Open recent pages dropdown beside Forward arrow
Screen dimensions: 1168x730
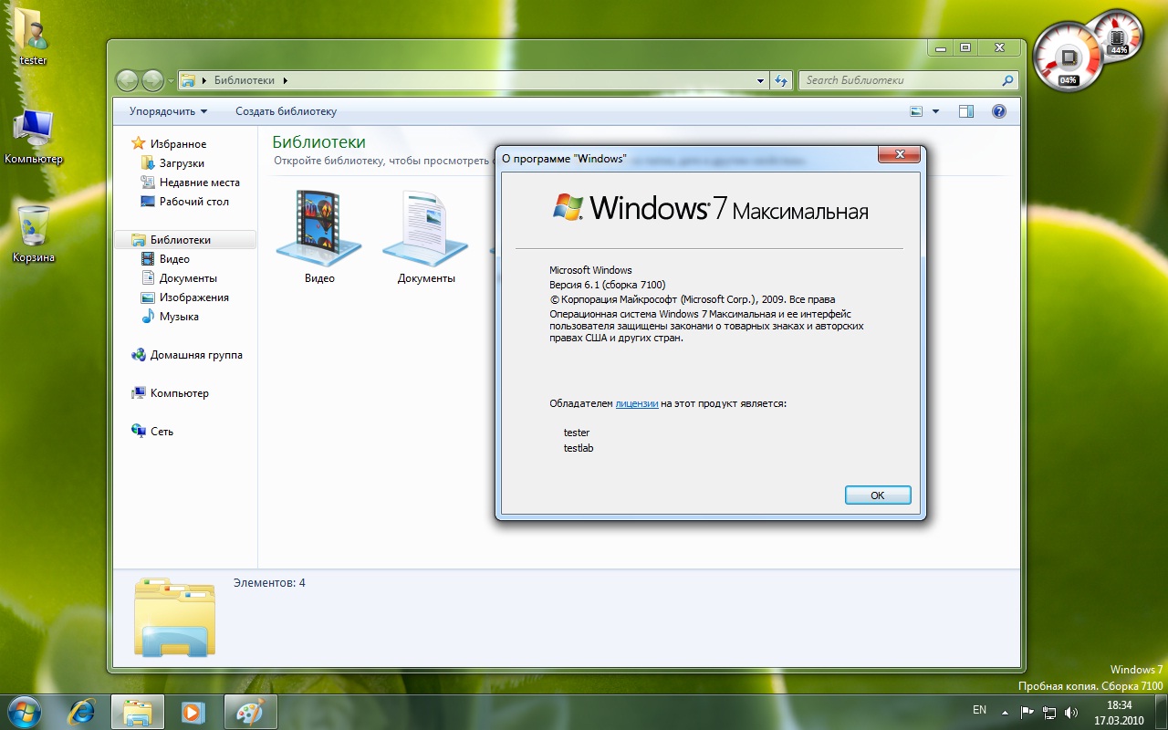point(170,81)
